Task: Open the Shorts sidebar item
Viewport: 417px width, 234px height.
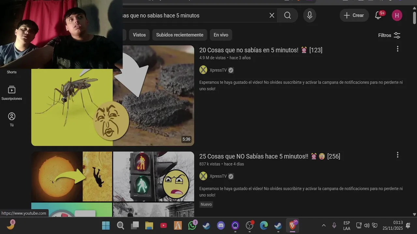Action: pyautogui.click(x=12, y=72)
